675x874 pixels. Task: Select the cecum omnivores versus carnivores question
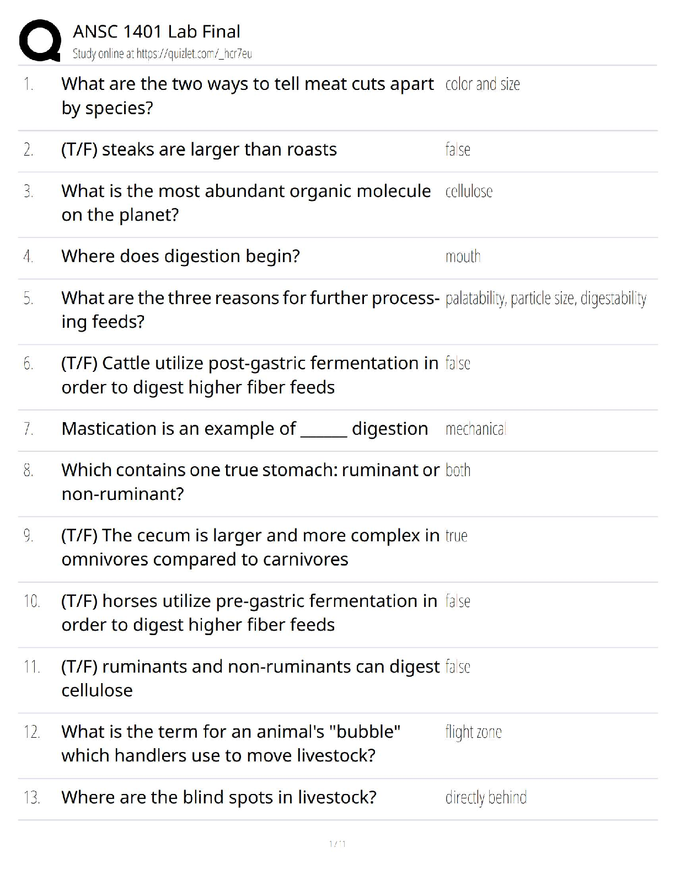coord(250,547)
